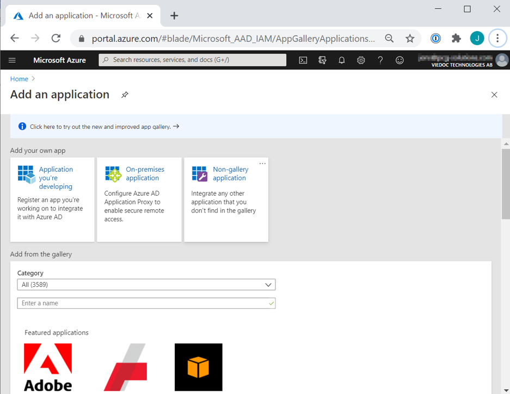Open the Azure portal hamburger menu
The height and width of the screenshot is (394, 510).
(x=13, y=60)
